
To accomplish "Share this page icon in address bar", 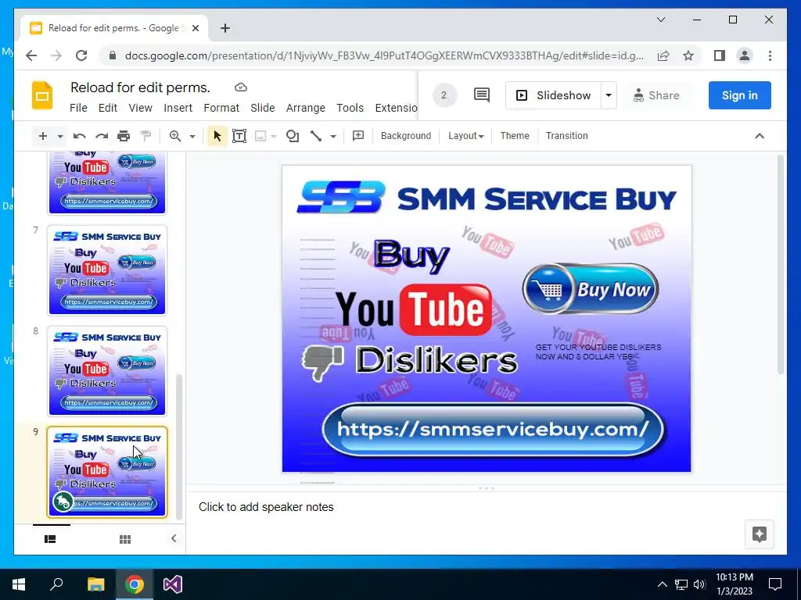I will tap(663, 55).
